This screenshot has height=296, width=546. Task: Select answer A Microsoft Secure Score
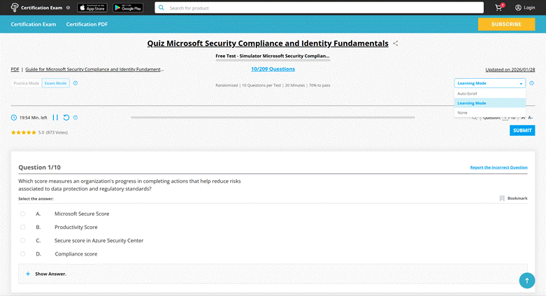click(x=23, y=214)
